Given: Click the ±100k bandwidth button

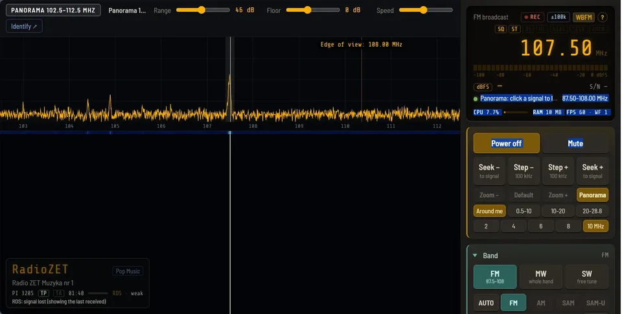Looking at the screenshot, I should (x=559, y=17).
